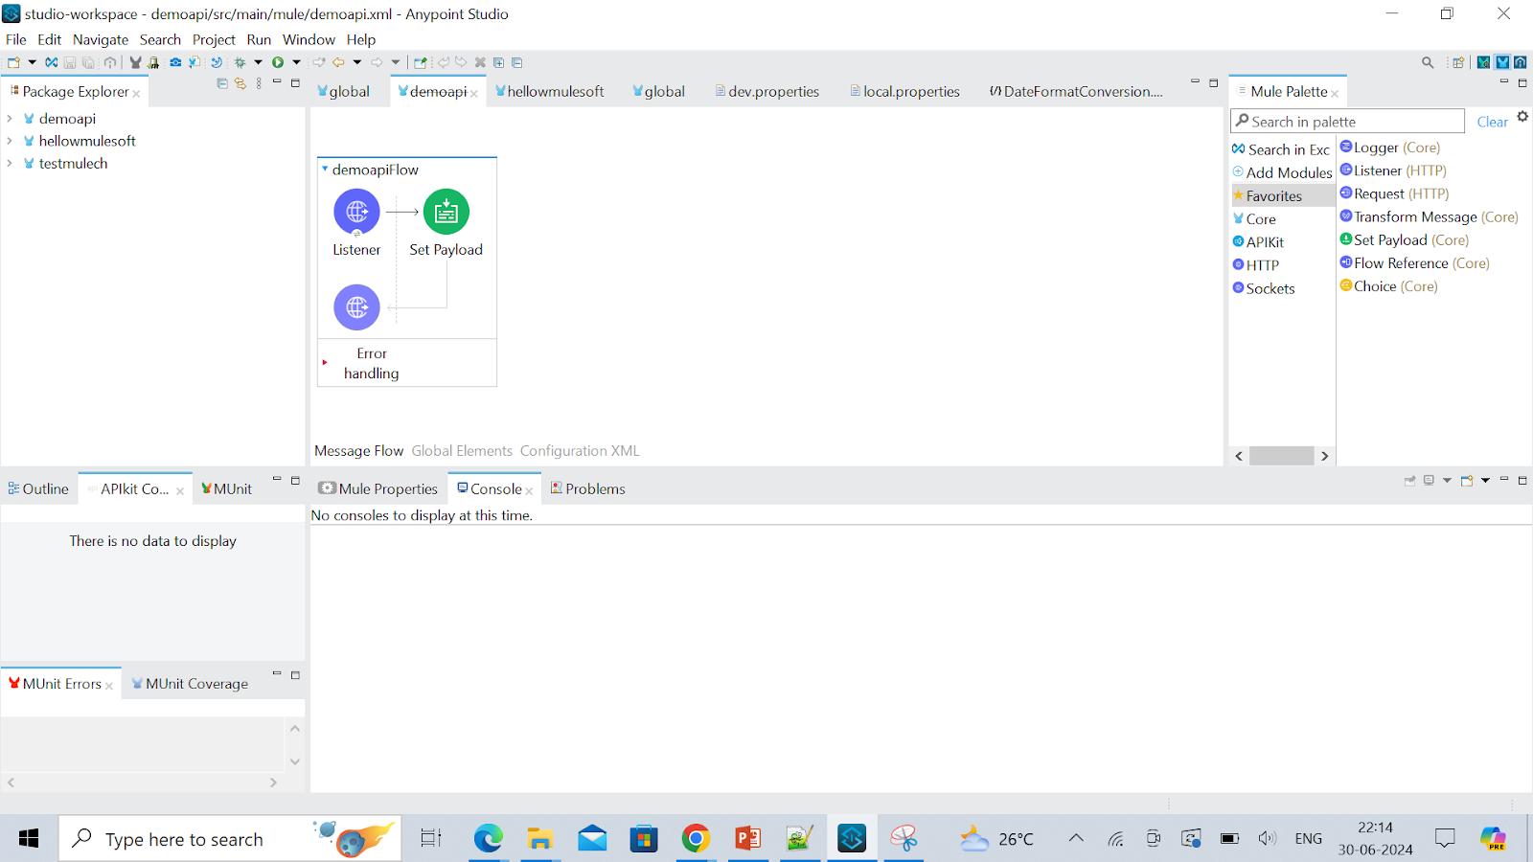1533x862 pixels.
Task: Open the New wizard dropdown arrow
Action: click(x=32, y=62)
